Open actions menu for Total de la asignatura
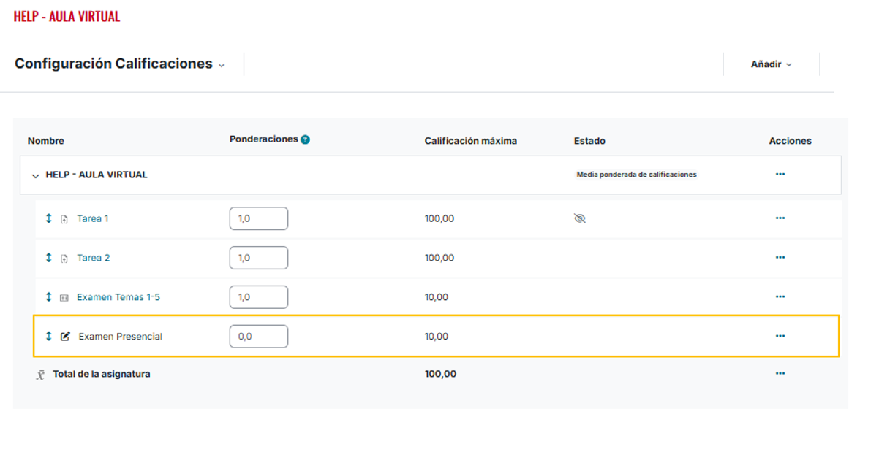 click(x=780, y=374)
